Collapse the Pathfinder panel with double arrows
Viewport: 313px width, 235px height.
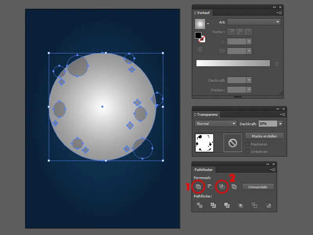point(268,164)
